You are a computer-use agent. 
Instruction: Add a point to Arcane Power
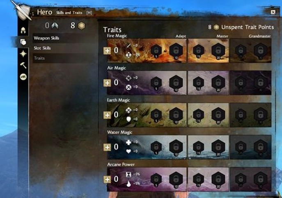[x=107, y=179]
